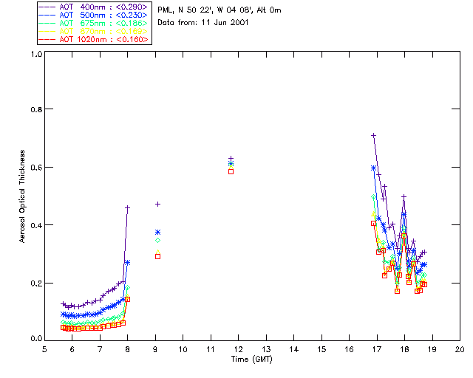The image size is (473, 378).
Task: Click the 'Time (GMT)' x-axis label
Action: pyautogui.click(x=252, y=359)
